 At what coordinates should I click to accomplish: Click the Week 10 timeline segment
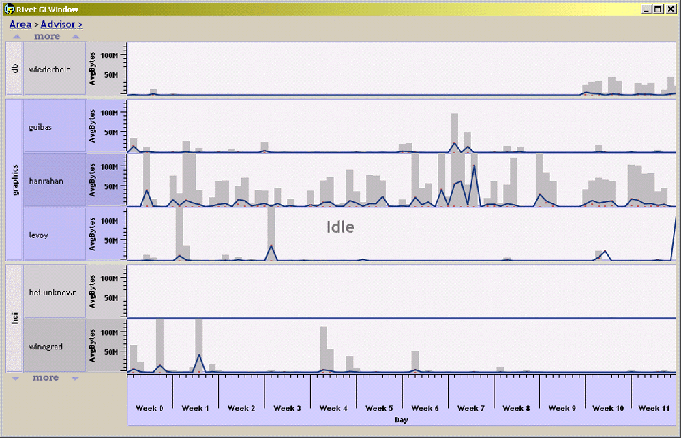point(608,408)
